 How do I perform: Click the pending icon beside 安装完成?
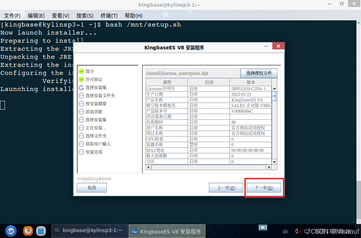(x=81, y=152)
